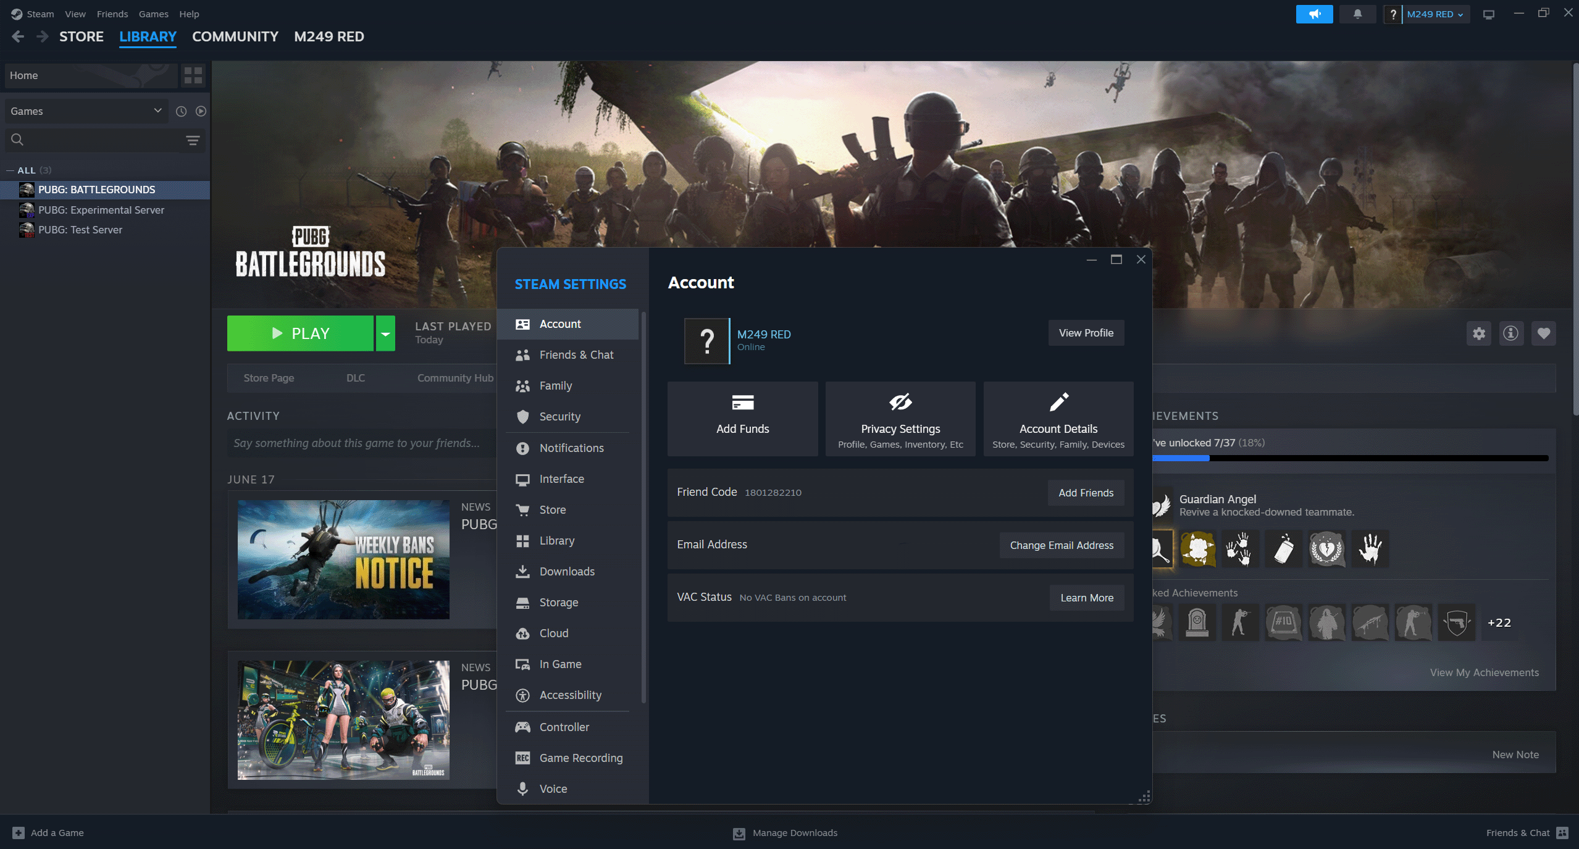Select Security settings section
Screen dimensions: 1579x849
(568, 417)
